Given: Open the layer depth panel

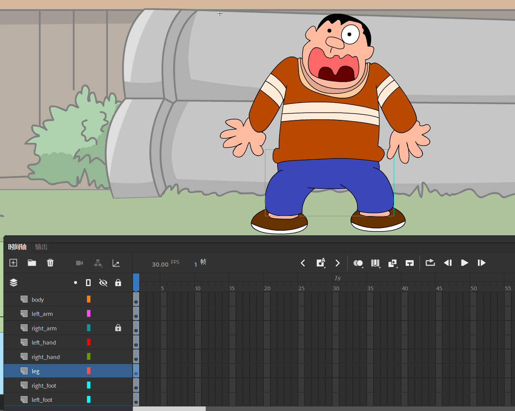Looking at the screenshot, I should point(116,263).
